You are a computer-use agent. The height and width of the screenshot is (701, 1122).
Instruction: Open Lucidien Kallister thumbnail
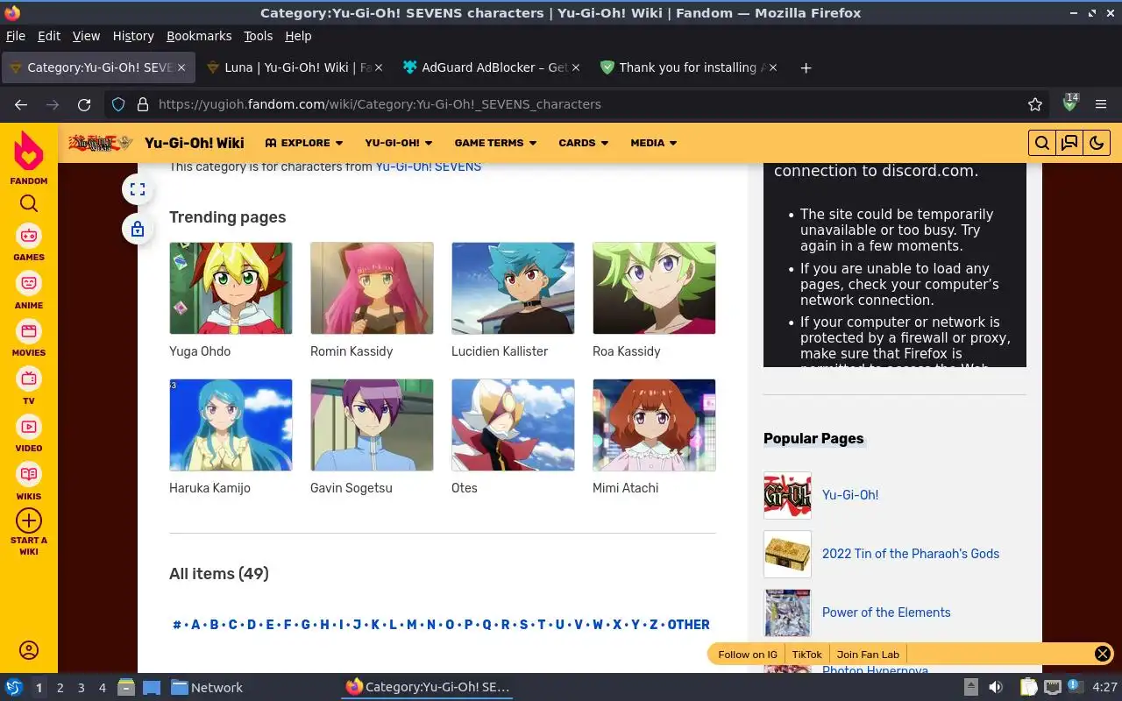[513, 288]
